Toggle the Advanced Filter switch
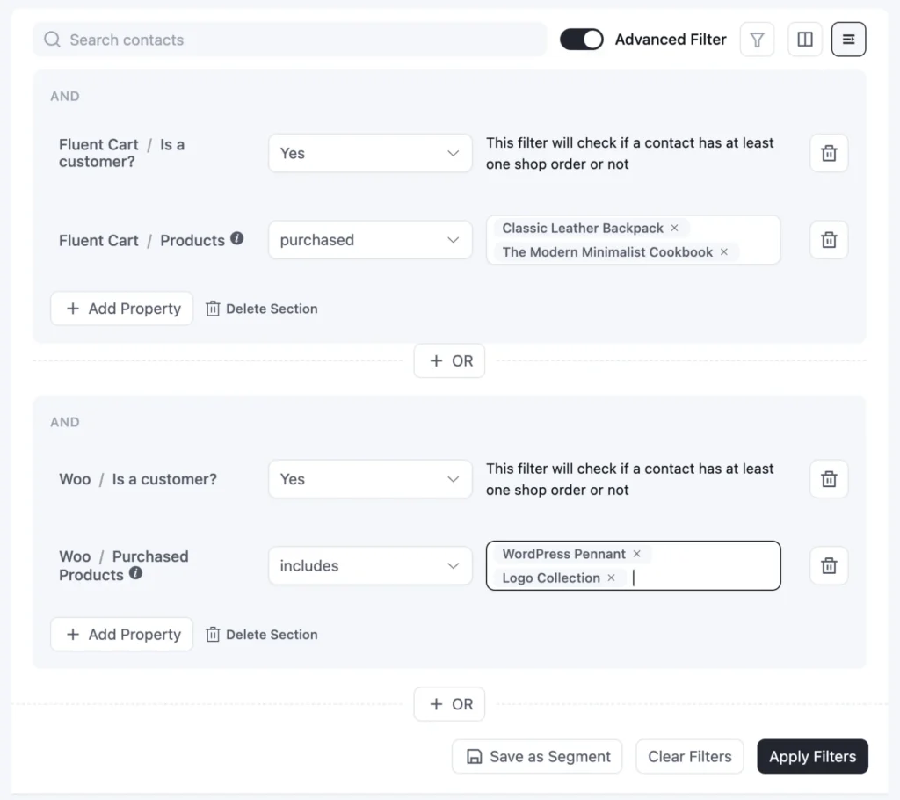The height and width of the screenshot is (800, 900). click(582, 40)
